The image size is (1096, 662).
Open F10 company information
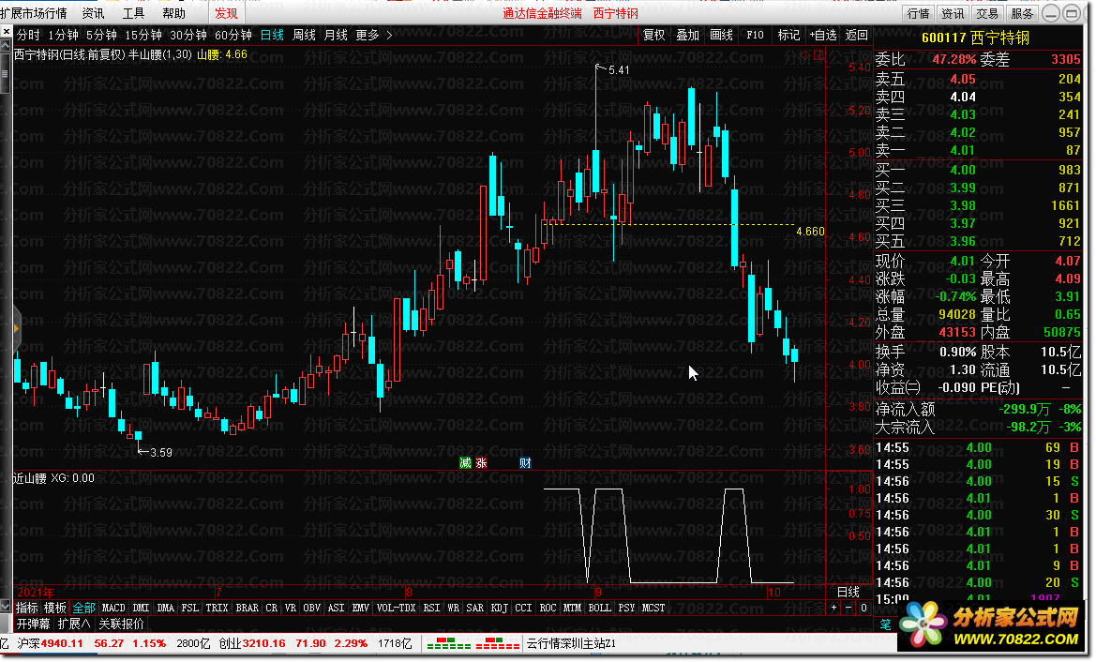[755, 35]
